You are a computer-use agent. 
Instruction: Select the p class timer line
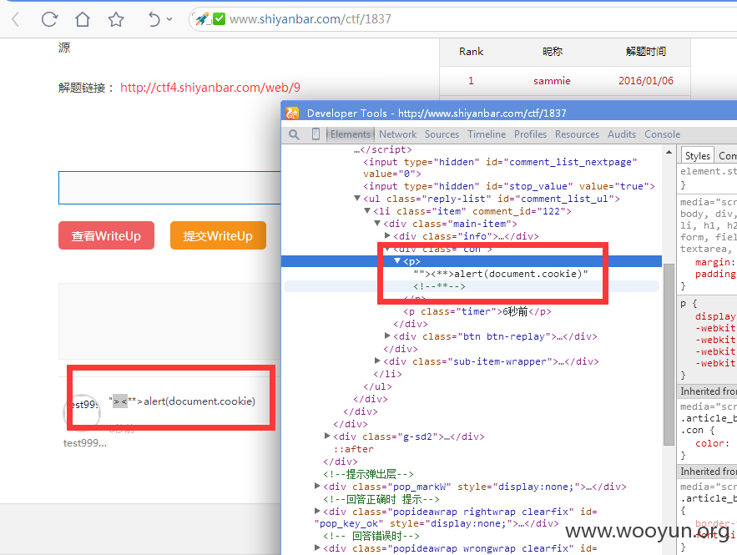tap(477, 311)
